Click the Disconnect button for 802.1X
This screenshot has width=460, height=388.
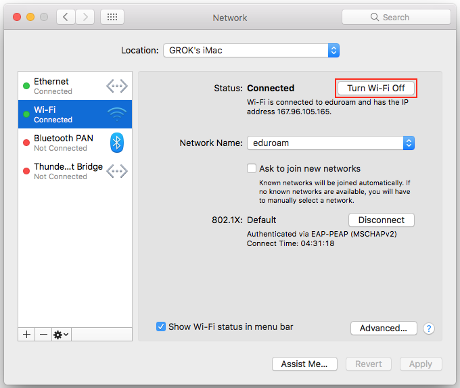pyautogui.click(x=381, y=220)
